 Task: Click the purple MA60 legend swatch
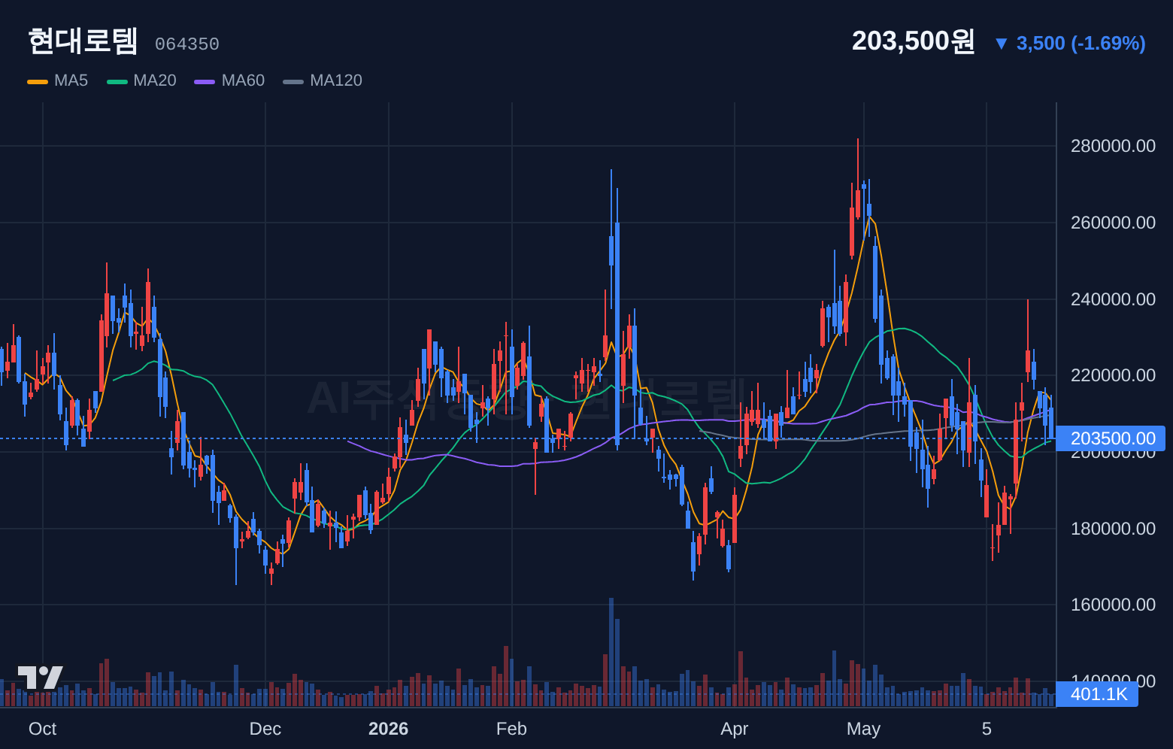click(x=205, y=81)
